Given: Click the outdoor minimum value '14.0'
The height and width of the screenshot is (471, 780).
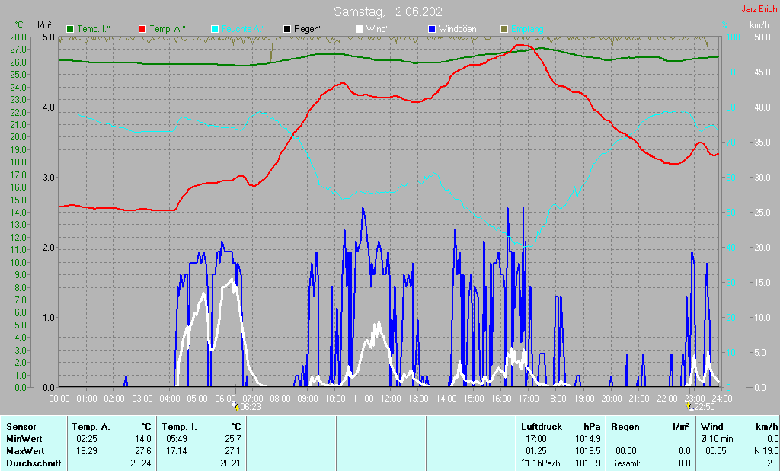Looking at the screenshot, I should tap(142, 439).
